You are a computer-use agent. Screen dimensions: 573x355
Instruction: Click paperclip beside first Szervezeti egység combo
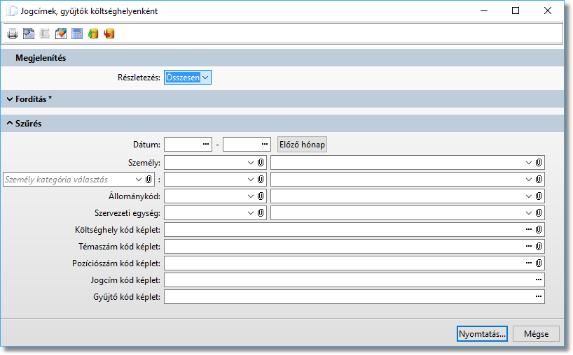tap(261, 213)
